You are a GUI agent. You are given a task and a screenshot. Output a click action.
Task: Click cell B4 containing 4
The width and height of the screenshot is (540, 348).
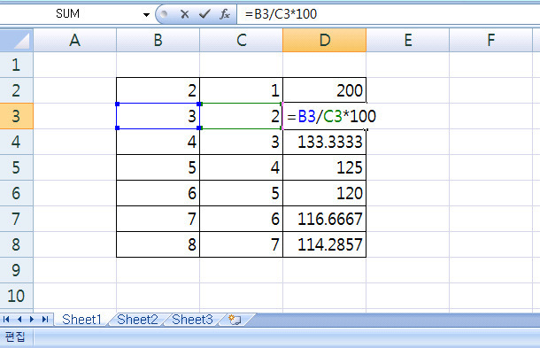[158, 142]
